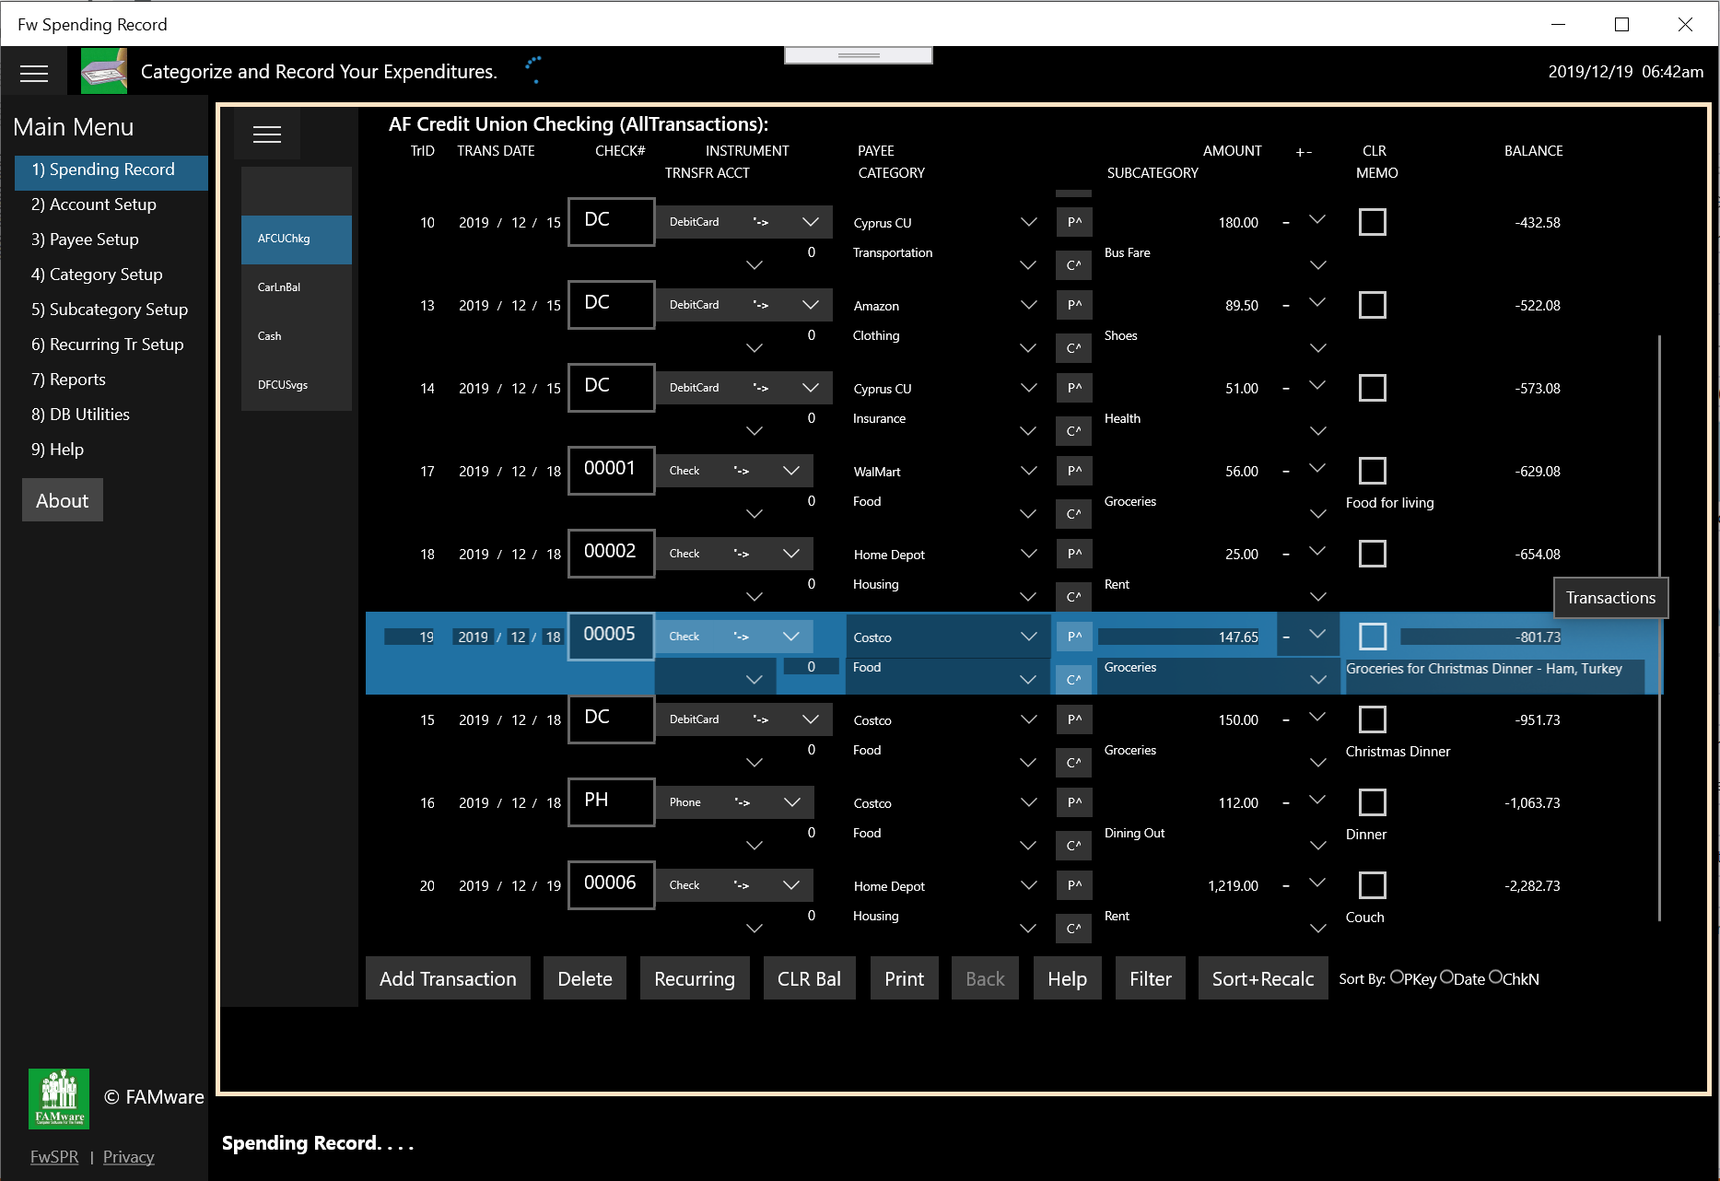Expand subcategory dropdown for Rent on transaction 18

pos(1318,597)
